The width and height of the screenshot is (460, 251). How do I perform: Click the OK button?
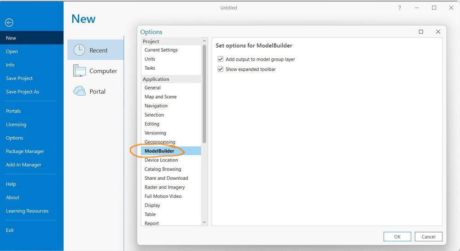[397, 237]
